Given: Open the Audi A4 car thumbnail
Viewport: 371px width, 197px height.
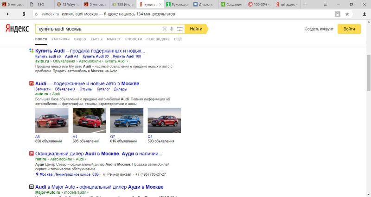Looking at the screenshot, I should 89,121.
